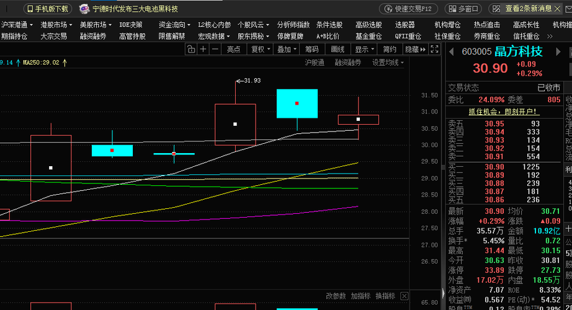Open 信托重仓 menu item

click(x=526, y=37)
